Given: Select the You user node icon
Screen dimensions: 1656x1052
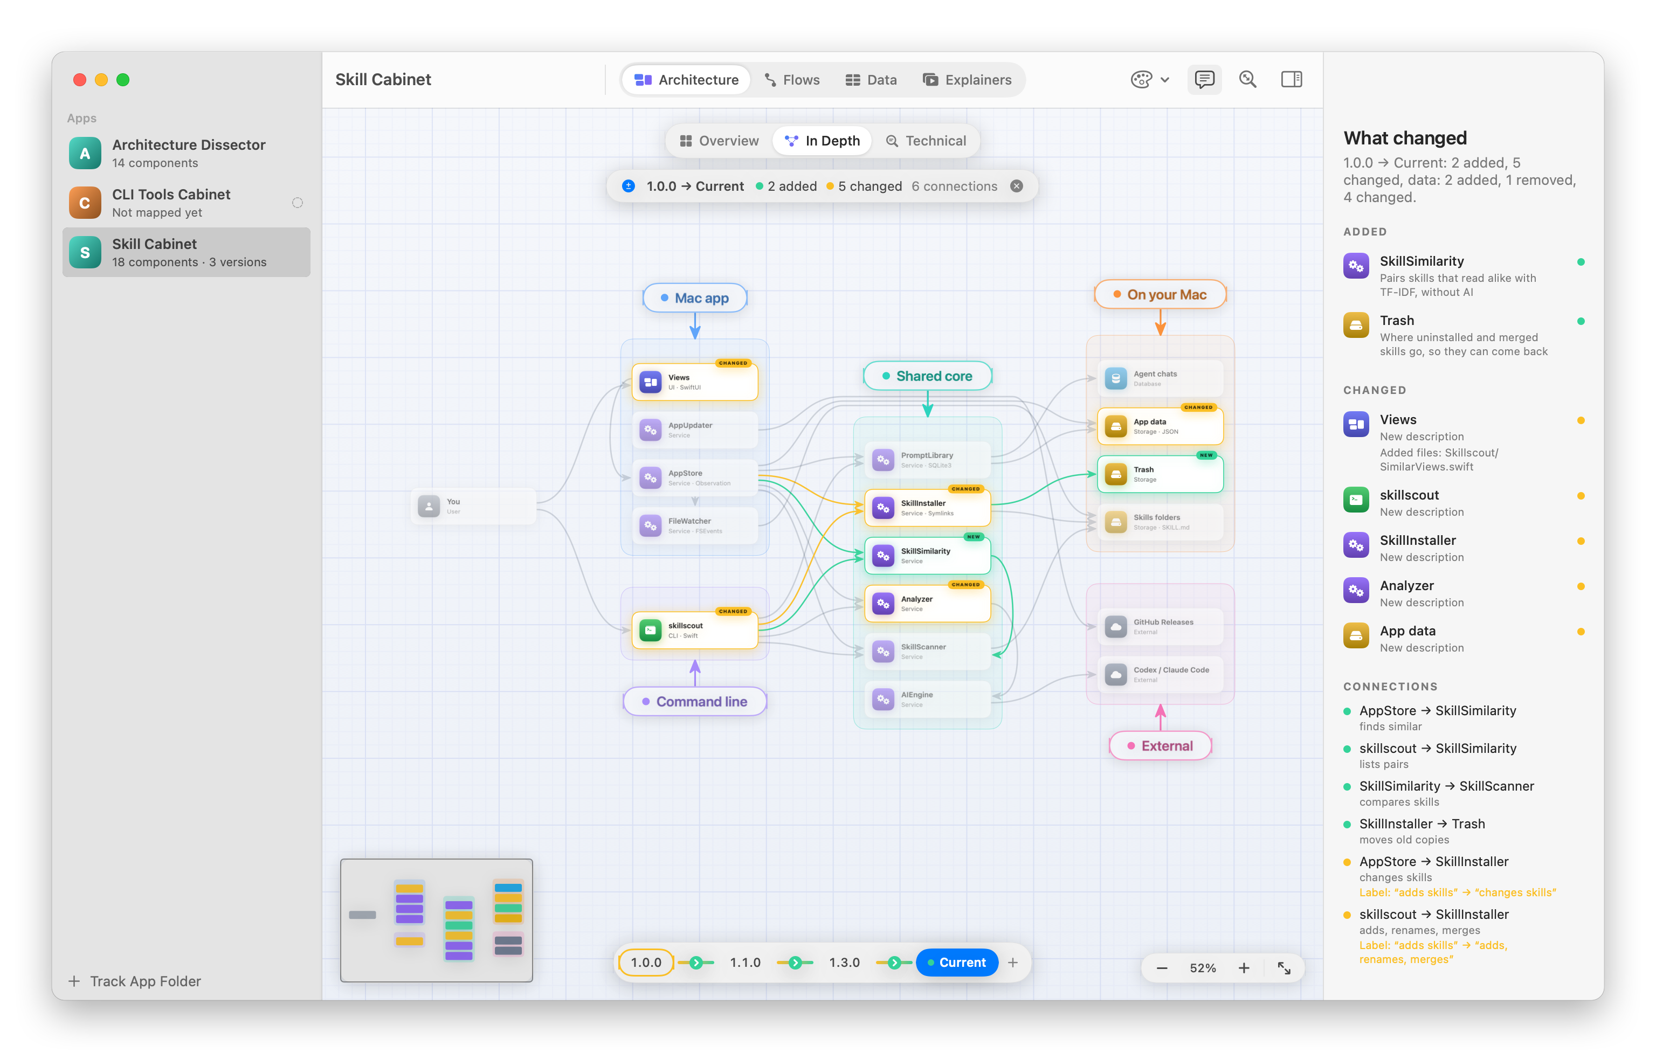Looking at the screenshot, I should point(429,507).
